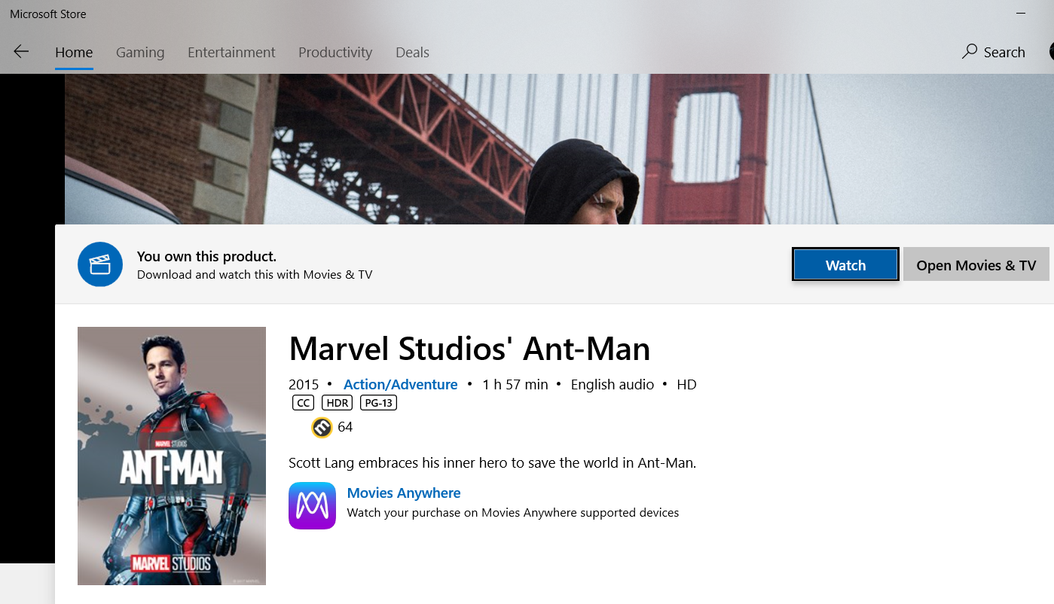Click the 2015 release year text
This screenshot has width=1054, height=604.
[x=304, y=385]
